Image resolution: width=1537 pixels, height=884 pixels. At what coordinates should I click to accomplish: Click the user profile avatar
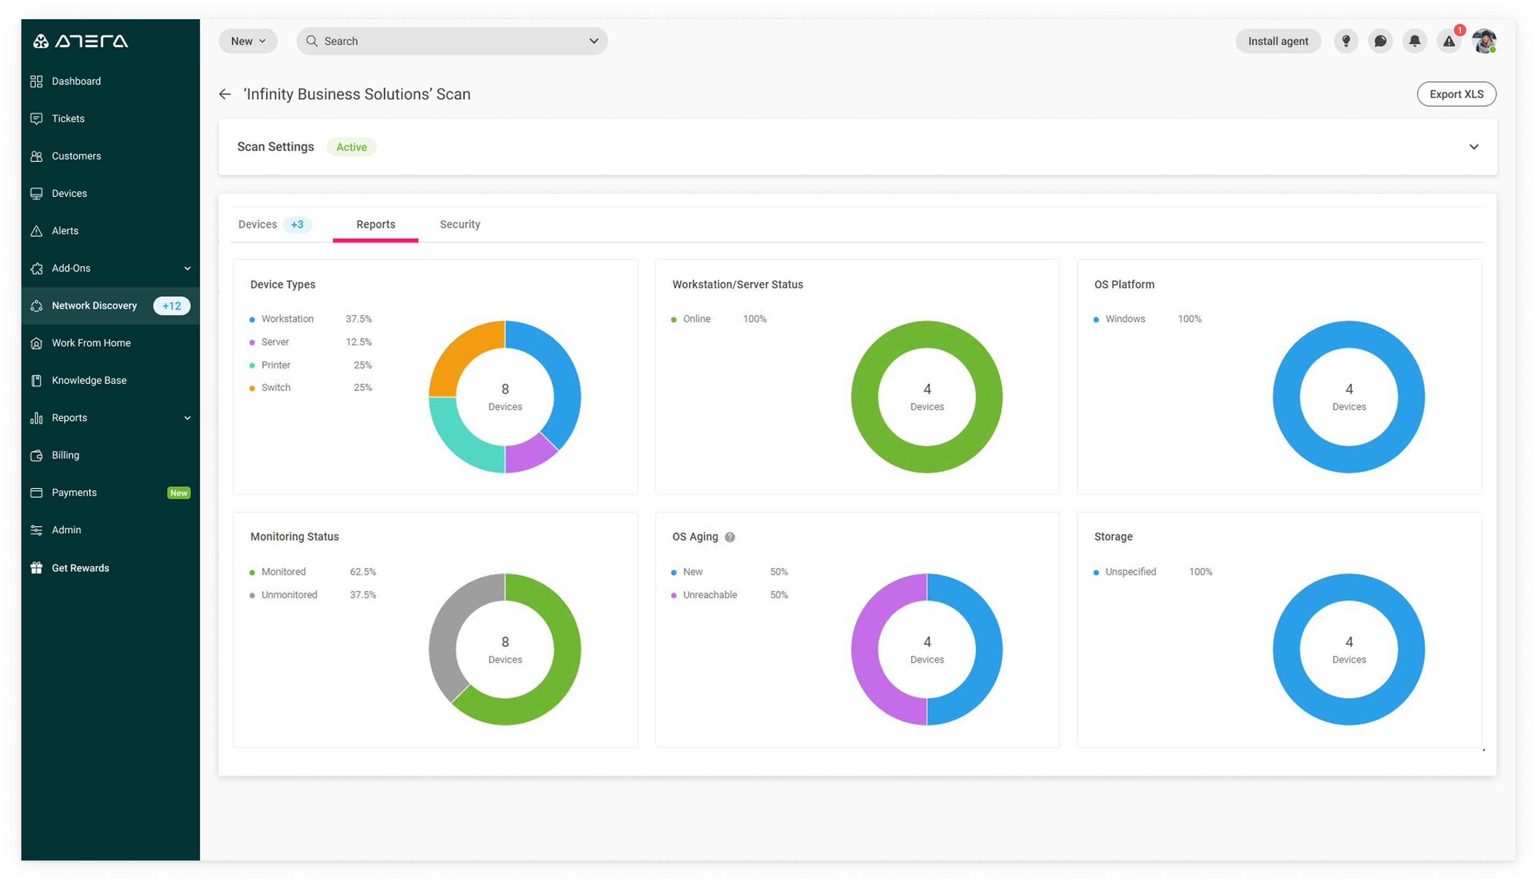click(x=1484, y=41)
